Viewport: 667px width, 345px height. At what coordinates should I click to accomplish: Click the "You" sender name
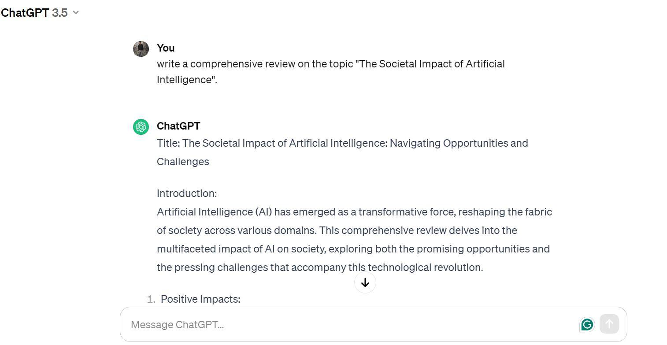tap(166, 48)
